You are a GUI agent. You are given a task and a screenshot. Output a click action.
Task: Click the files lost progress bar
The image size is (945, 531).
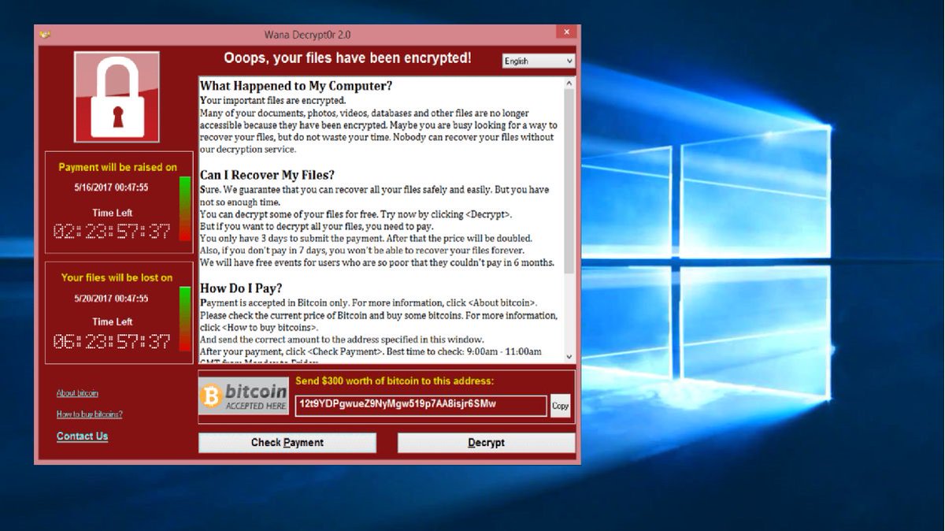185,318
